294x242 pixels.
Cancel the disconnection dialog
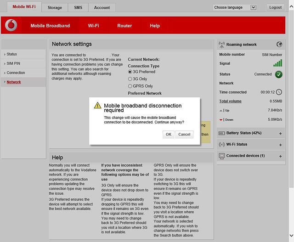click(184, 135)
